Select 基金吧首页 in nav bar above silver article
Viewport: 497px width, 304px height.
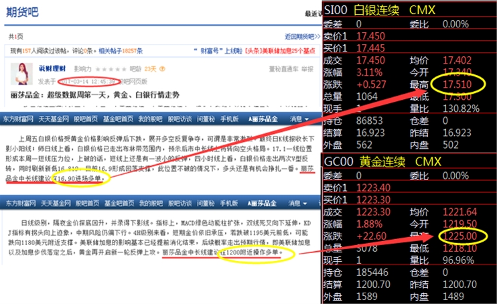(118, 119)
